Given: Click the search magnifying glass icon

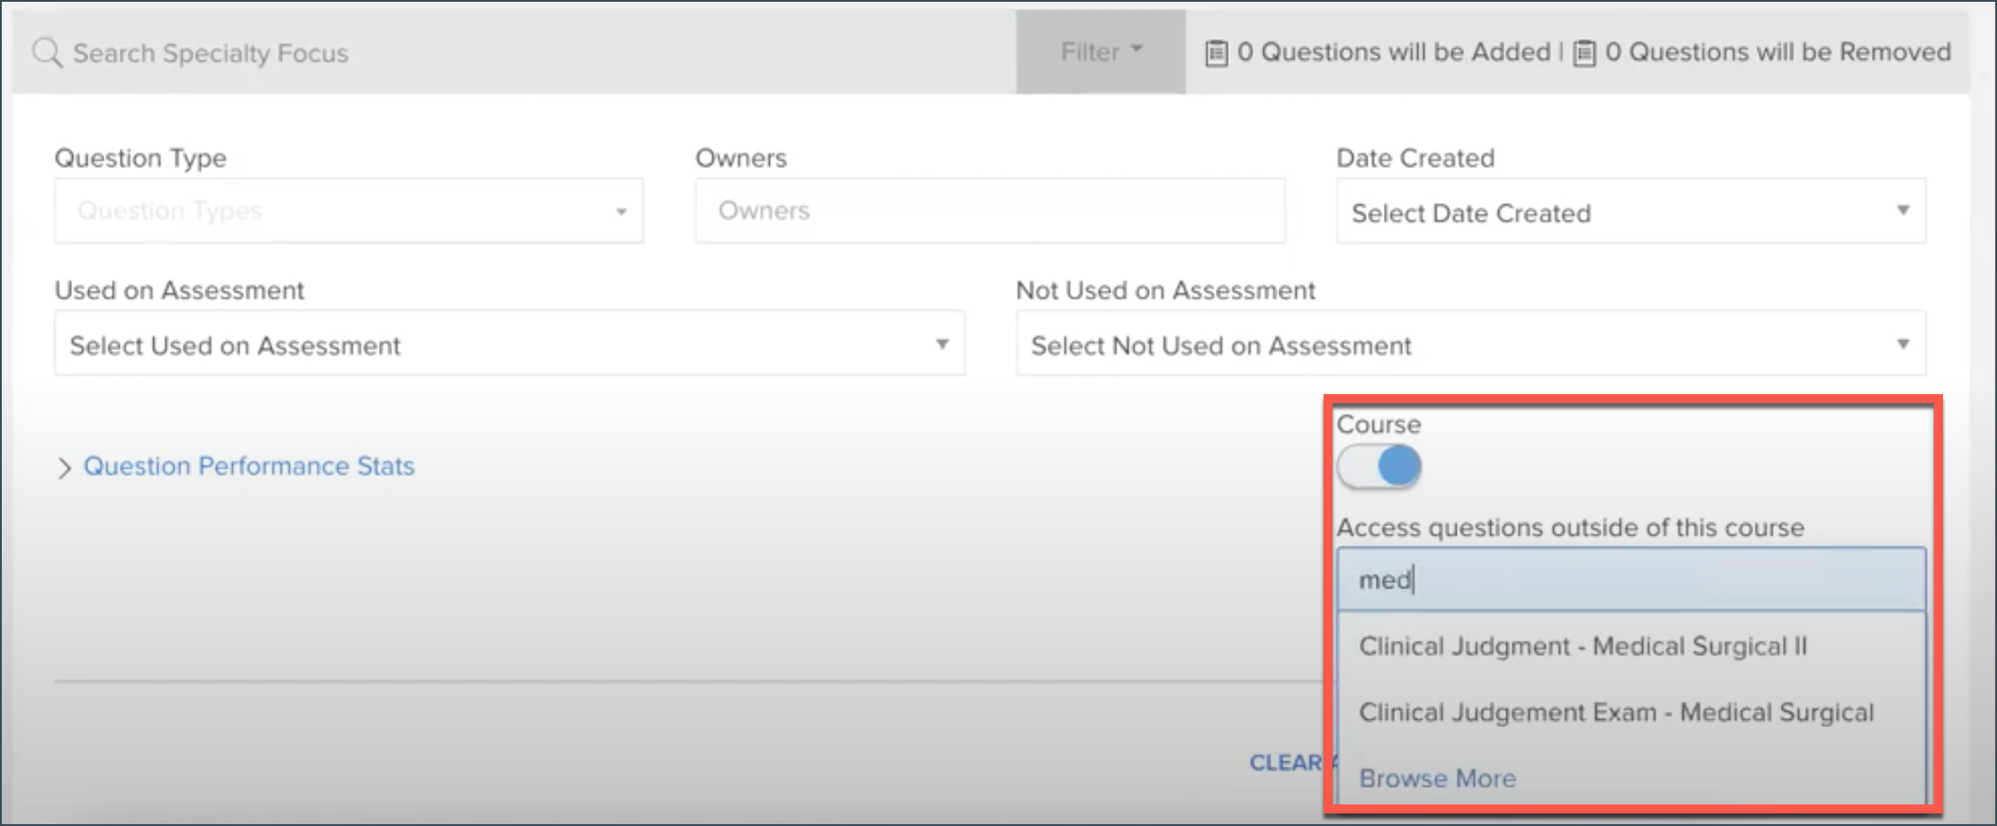Looking at the screenshot, I should coord(44,51).
